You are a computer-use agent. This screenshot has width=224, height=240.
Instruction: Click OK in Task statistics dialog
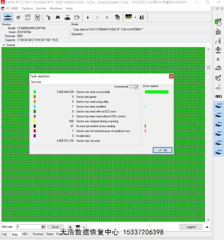click(x=162, y=150)
